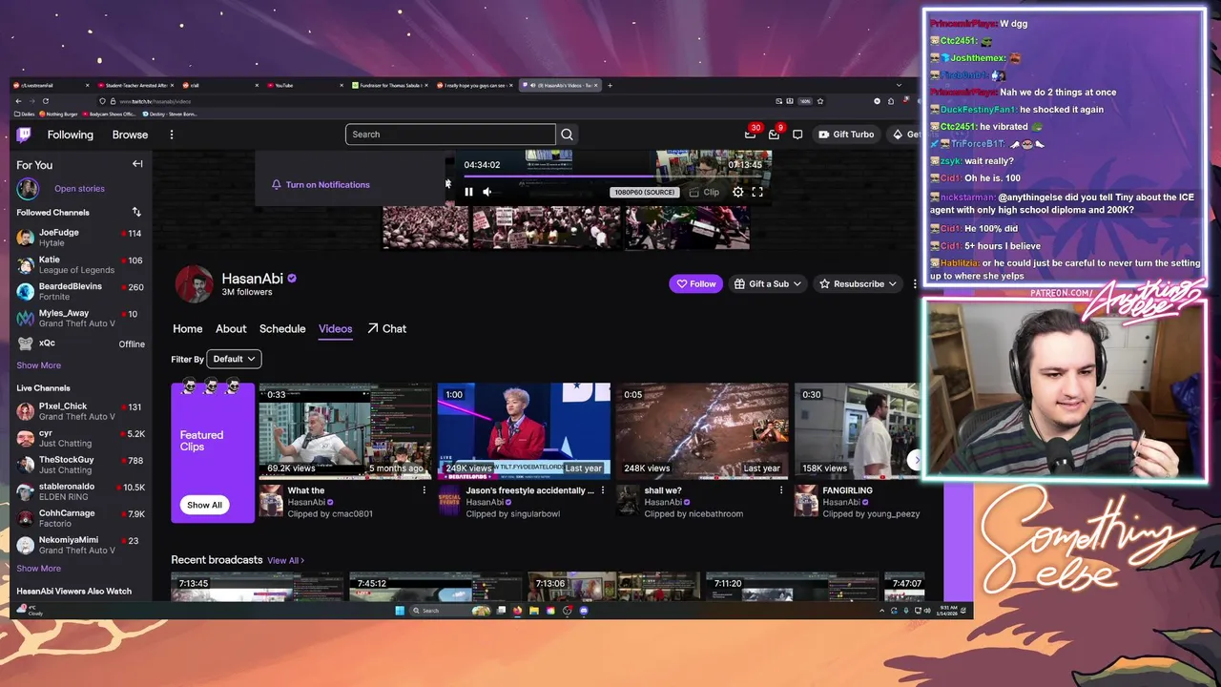
Task: Expand the Gift a Sub dropdown
Action: tap(769, 283)
